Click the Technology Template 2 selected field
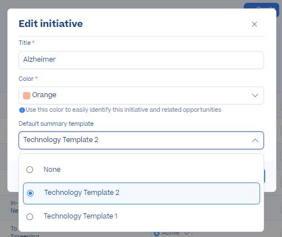The height and width of the screenshot is (237, 282). click(x=141, y=140)
